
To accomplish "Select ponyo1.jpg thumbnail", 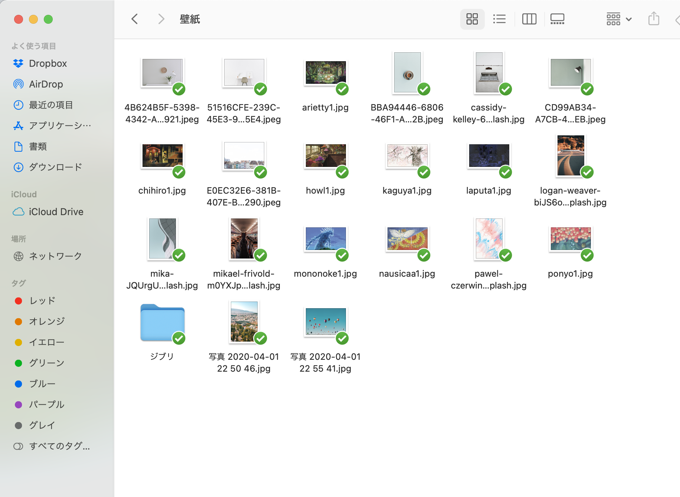I will tap(571, 238).
